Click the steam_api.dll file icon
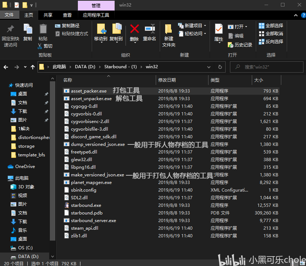The width and height of the screenshot is (306, 266). pyautogui.click(x=67, y=228)
